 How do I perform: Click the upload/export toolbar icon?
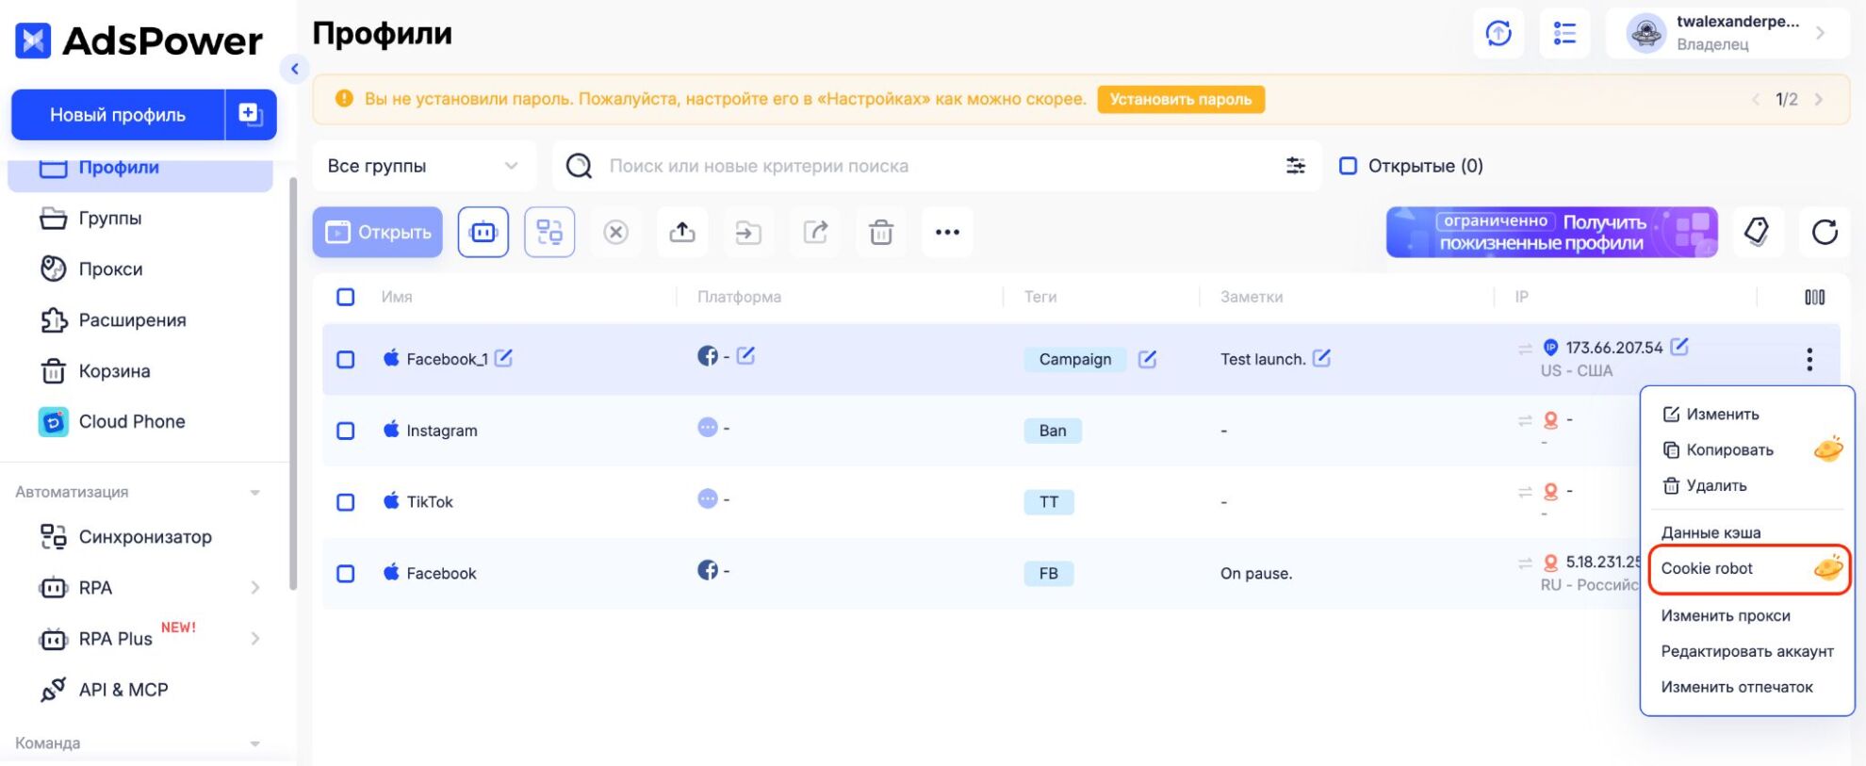[x=682, y=232]
